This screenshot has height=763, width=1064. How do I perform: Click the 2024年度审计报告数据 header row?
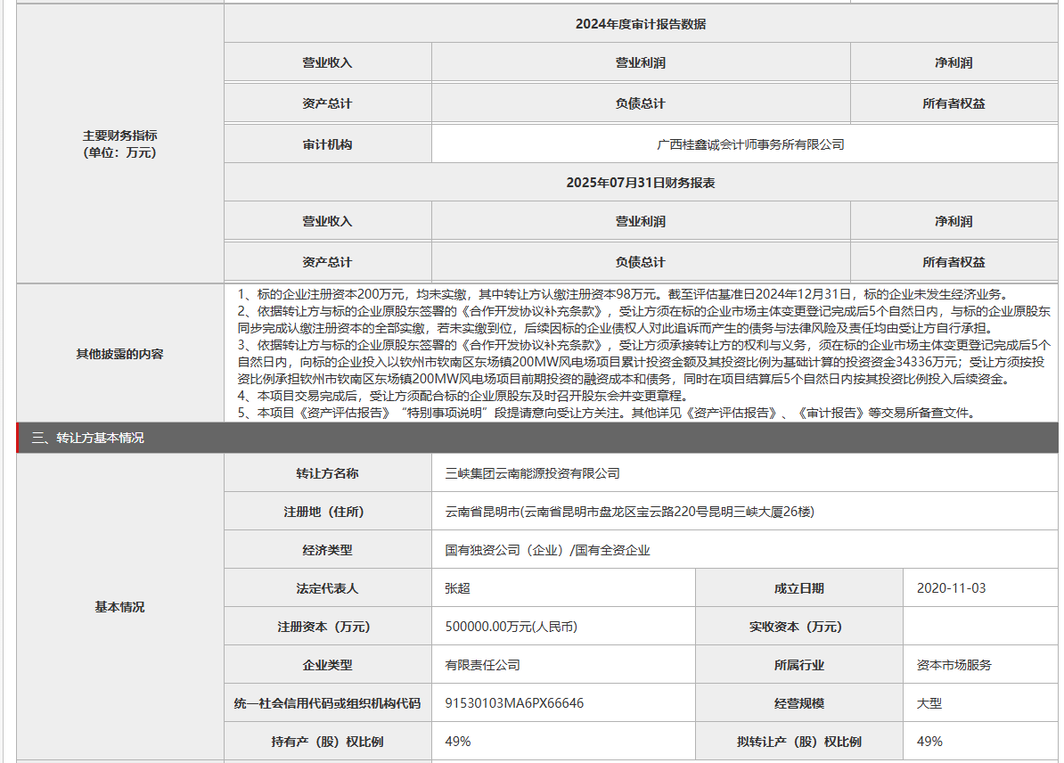point(640,22)
